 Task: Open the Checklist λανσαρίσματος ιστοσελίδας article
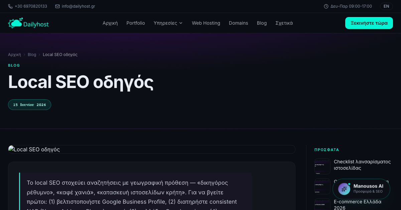[x=362, y=165]
